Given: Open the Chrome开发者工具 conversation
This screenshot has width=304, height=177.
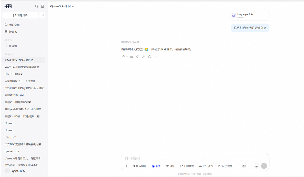Looking at the screenshot, I should tap(24, 158).
